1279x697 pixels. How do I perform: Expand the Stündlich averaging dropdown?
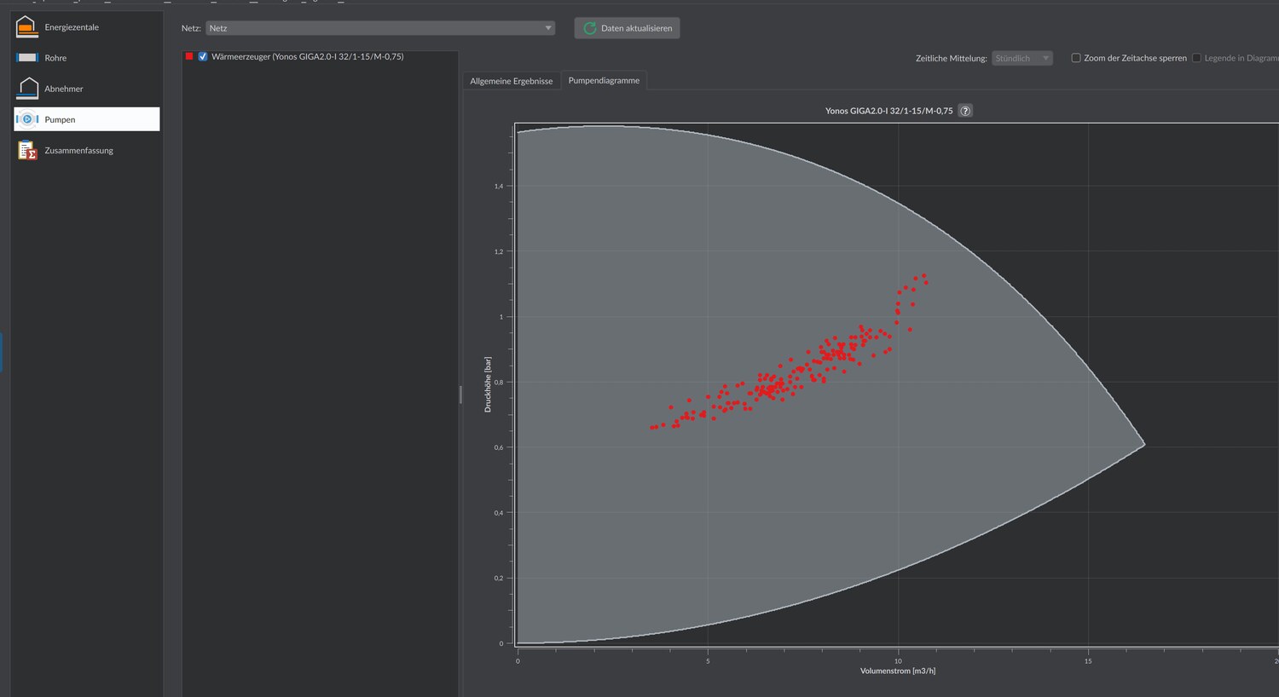pos(1022,58)
